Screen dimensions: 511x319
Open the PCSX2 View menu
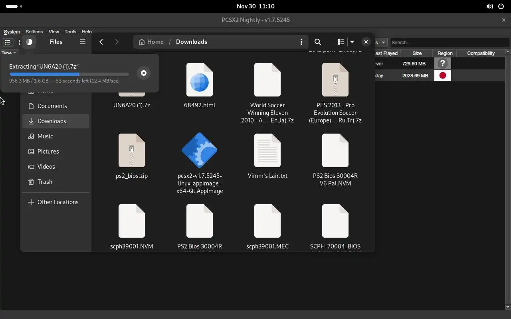[54, 32]
